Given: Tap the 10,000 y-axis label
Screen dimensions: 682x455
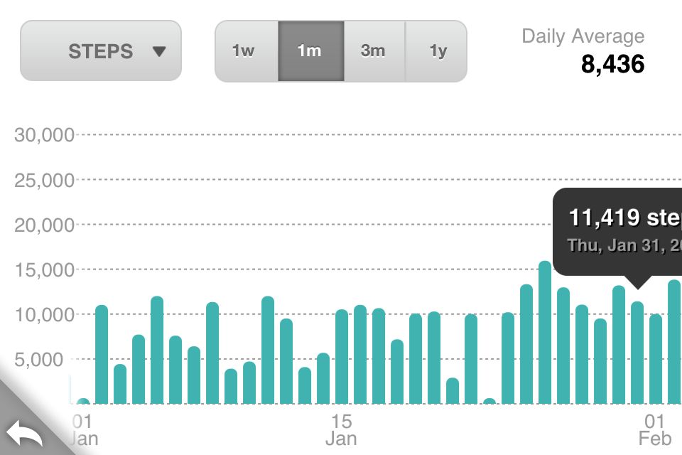Looking at the screenshot, I should pyautogui.click(x=44, y=315).
